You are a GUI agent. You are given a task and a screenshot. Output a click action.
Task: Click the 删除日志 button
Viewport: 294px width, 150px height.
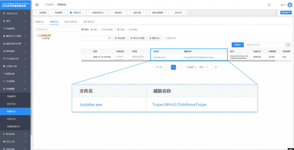click(x=155, y=38)
